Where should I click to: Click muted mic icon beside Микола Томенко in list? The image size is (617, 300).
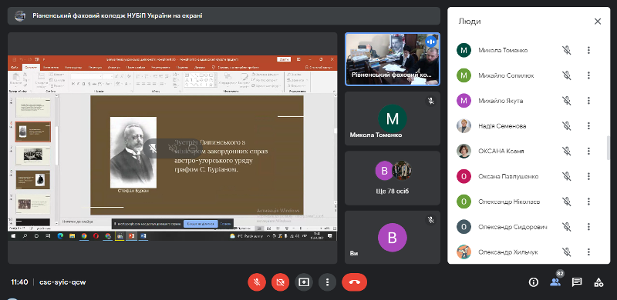coord(566,50)
